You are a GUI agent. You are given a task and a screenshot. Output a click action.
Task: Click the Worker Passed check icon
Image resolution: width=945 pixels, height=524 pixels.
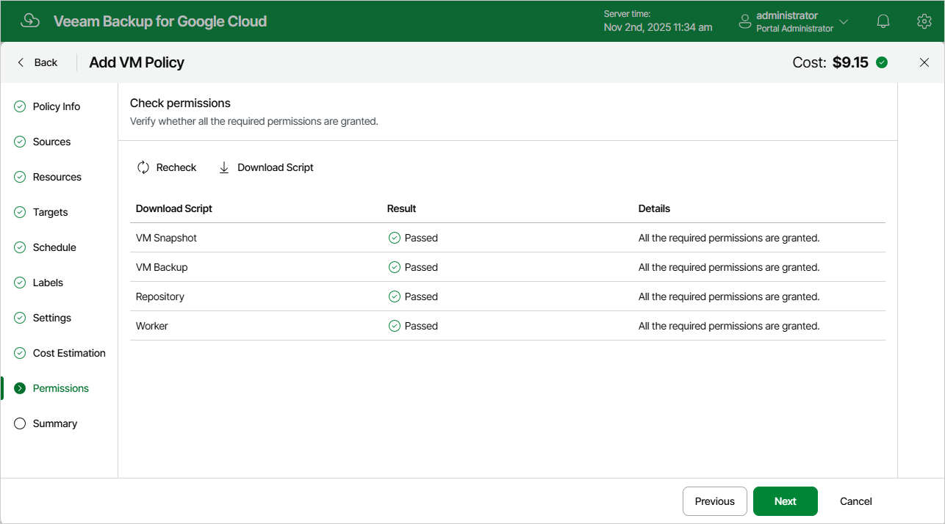395,326
